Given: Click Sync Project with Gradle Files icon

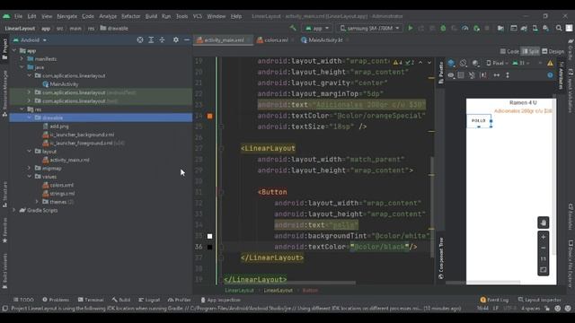Looking at the screenshot, I should (x=524, y=28).
